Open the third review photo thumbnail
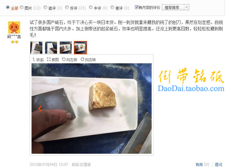Screen dimensions: 227x167 point(66,48)
